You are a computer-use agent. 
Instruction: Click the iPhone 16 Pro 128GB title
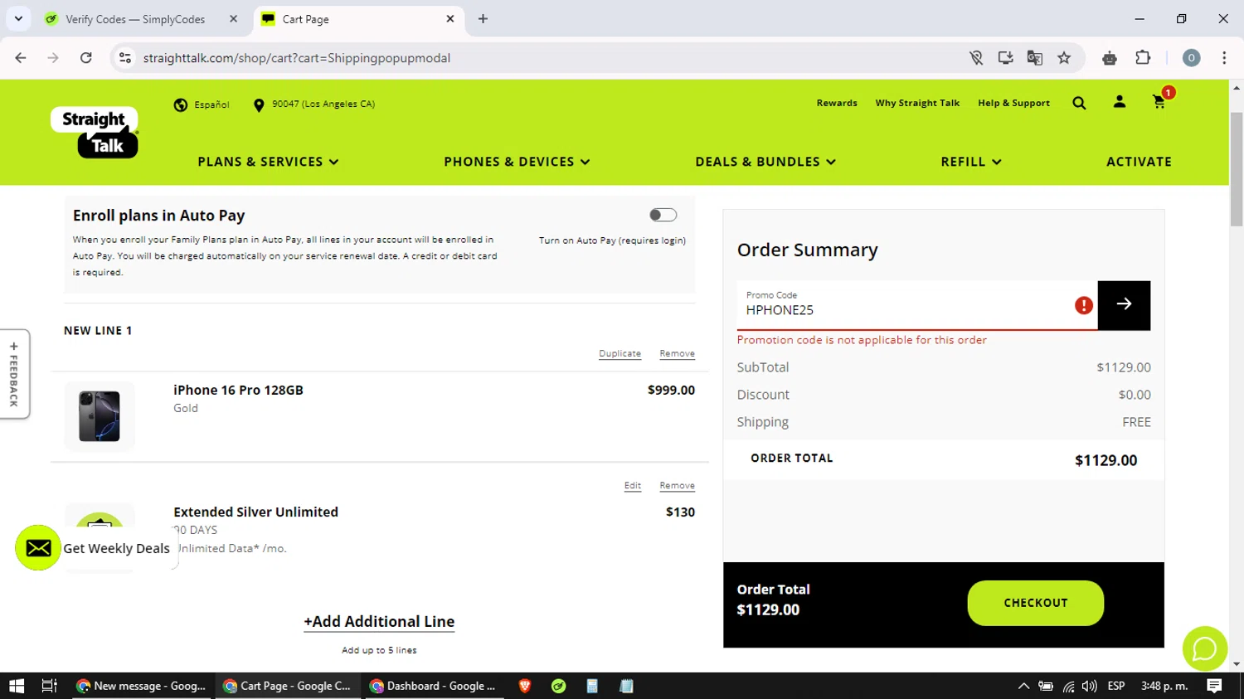238,390
